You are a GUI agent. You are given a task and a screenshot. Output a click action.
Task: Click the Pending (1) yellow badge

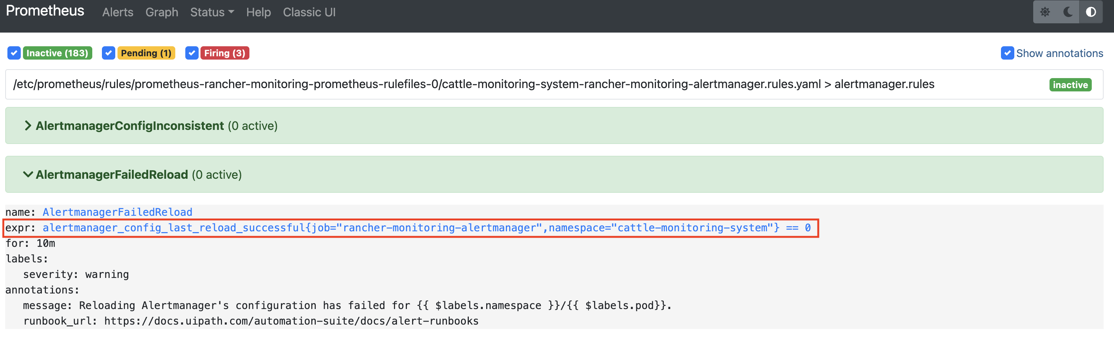(146, 53)
